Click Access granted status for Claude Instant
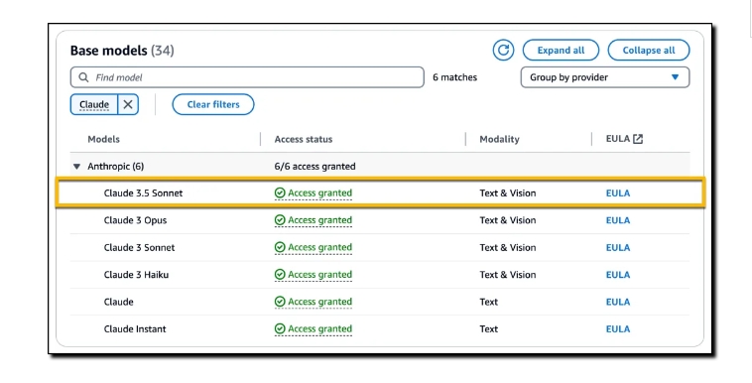This screenshot has height=383, width=752. coord(319,328)
